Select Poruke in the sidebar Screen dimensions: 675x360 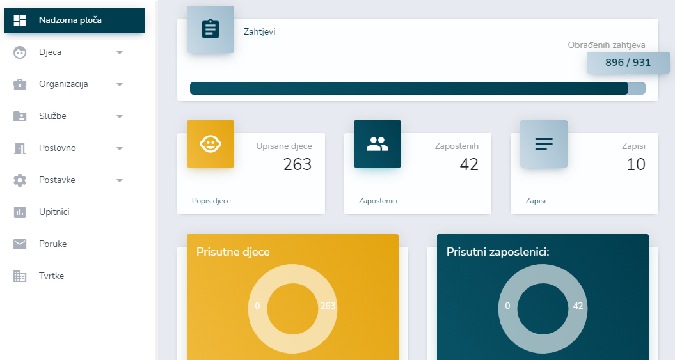[52, 244]
